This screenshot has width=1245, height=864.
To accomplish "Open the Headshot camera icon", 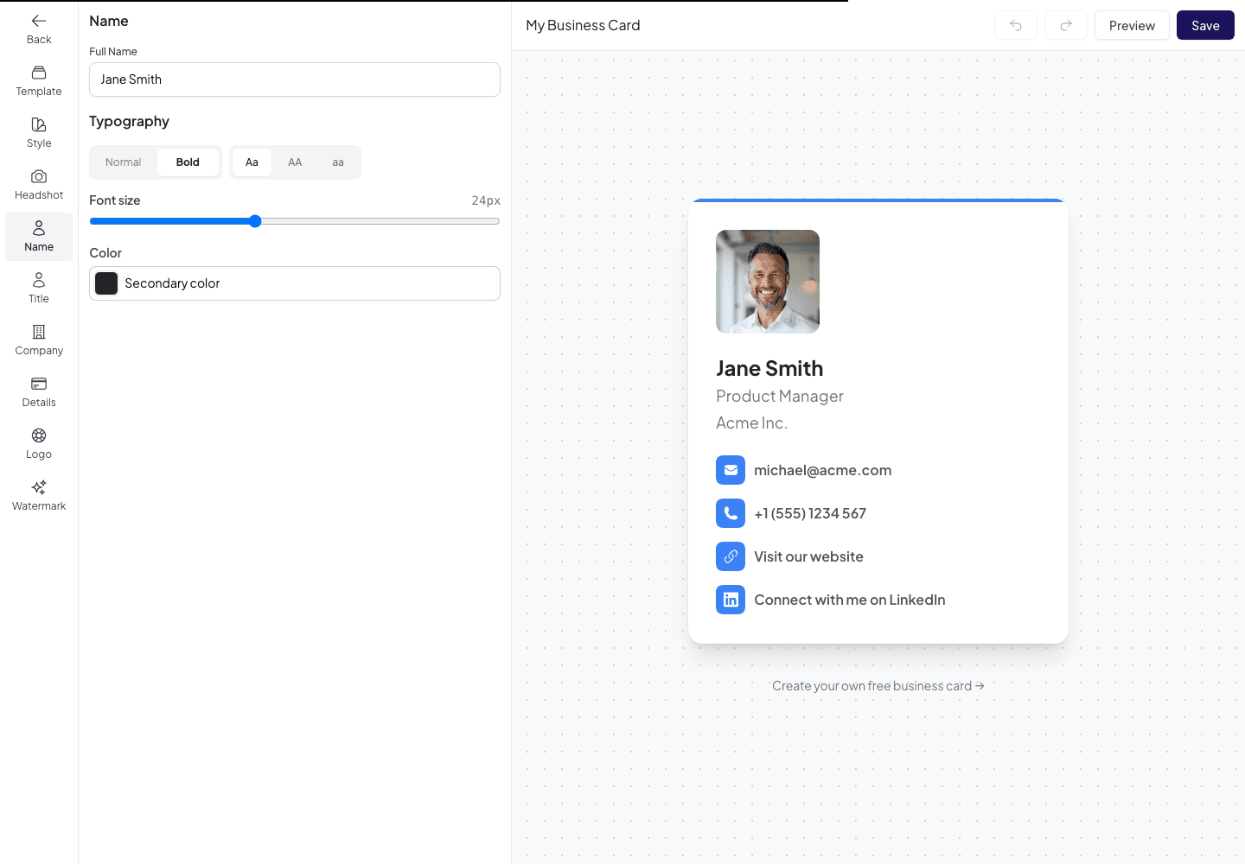I will pos(39,176).
